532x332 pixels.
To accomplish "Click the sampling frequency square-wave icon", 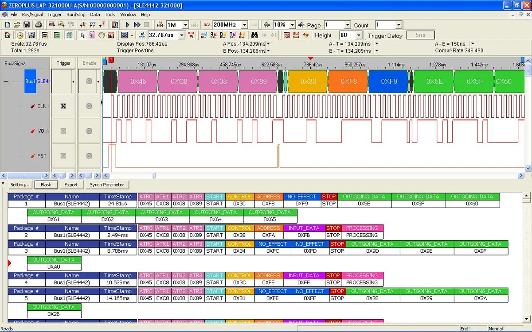I will click(x=207, y=25).
